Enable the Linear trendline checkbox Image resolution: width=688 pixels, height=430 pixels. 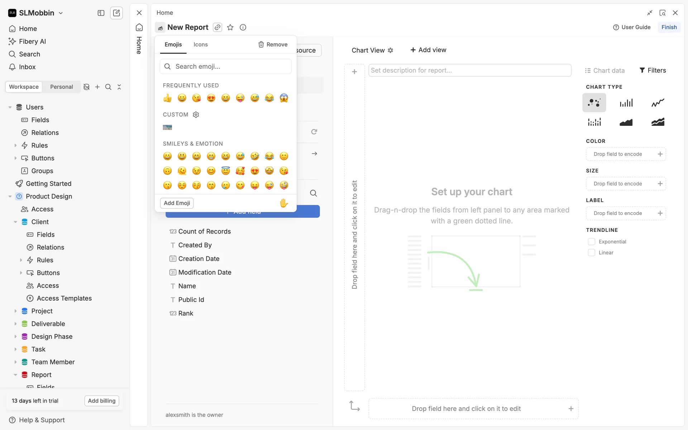592,253
